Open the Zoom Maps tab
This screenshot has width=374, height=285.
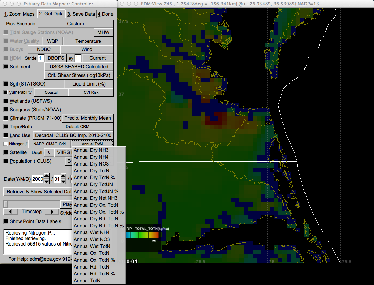pos(19,14)
